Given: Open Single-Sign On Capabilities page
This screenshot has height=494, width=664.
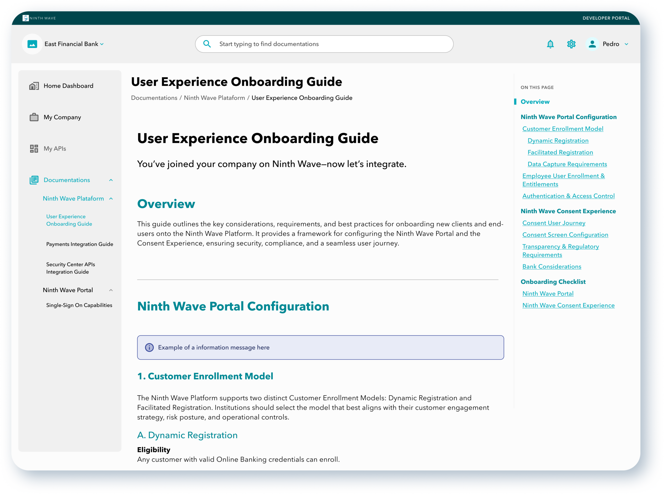Looking at the screenshot, I should [79, 305].
